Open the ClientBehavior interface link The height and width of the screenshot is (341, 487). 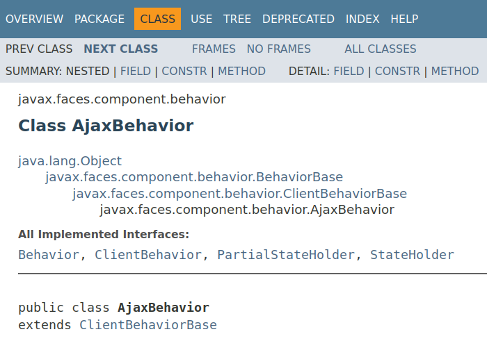pos(148,255)
